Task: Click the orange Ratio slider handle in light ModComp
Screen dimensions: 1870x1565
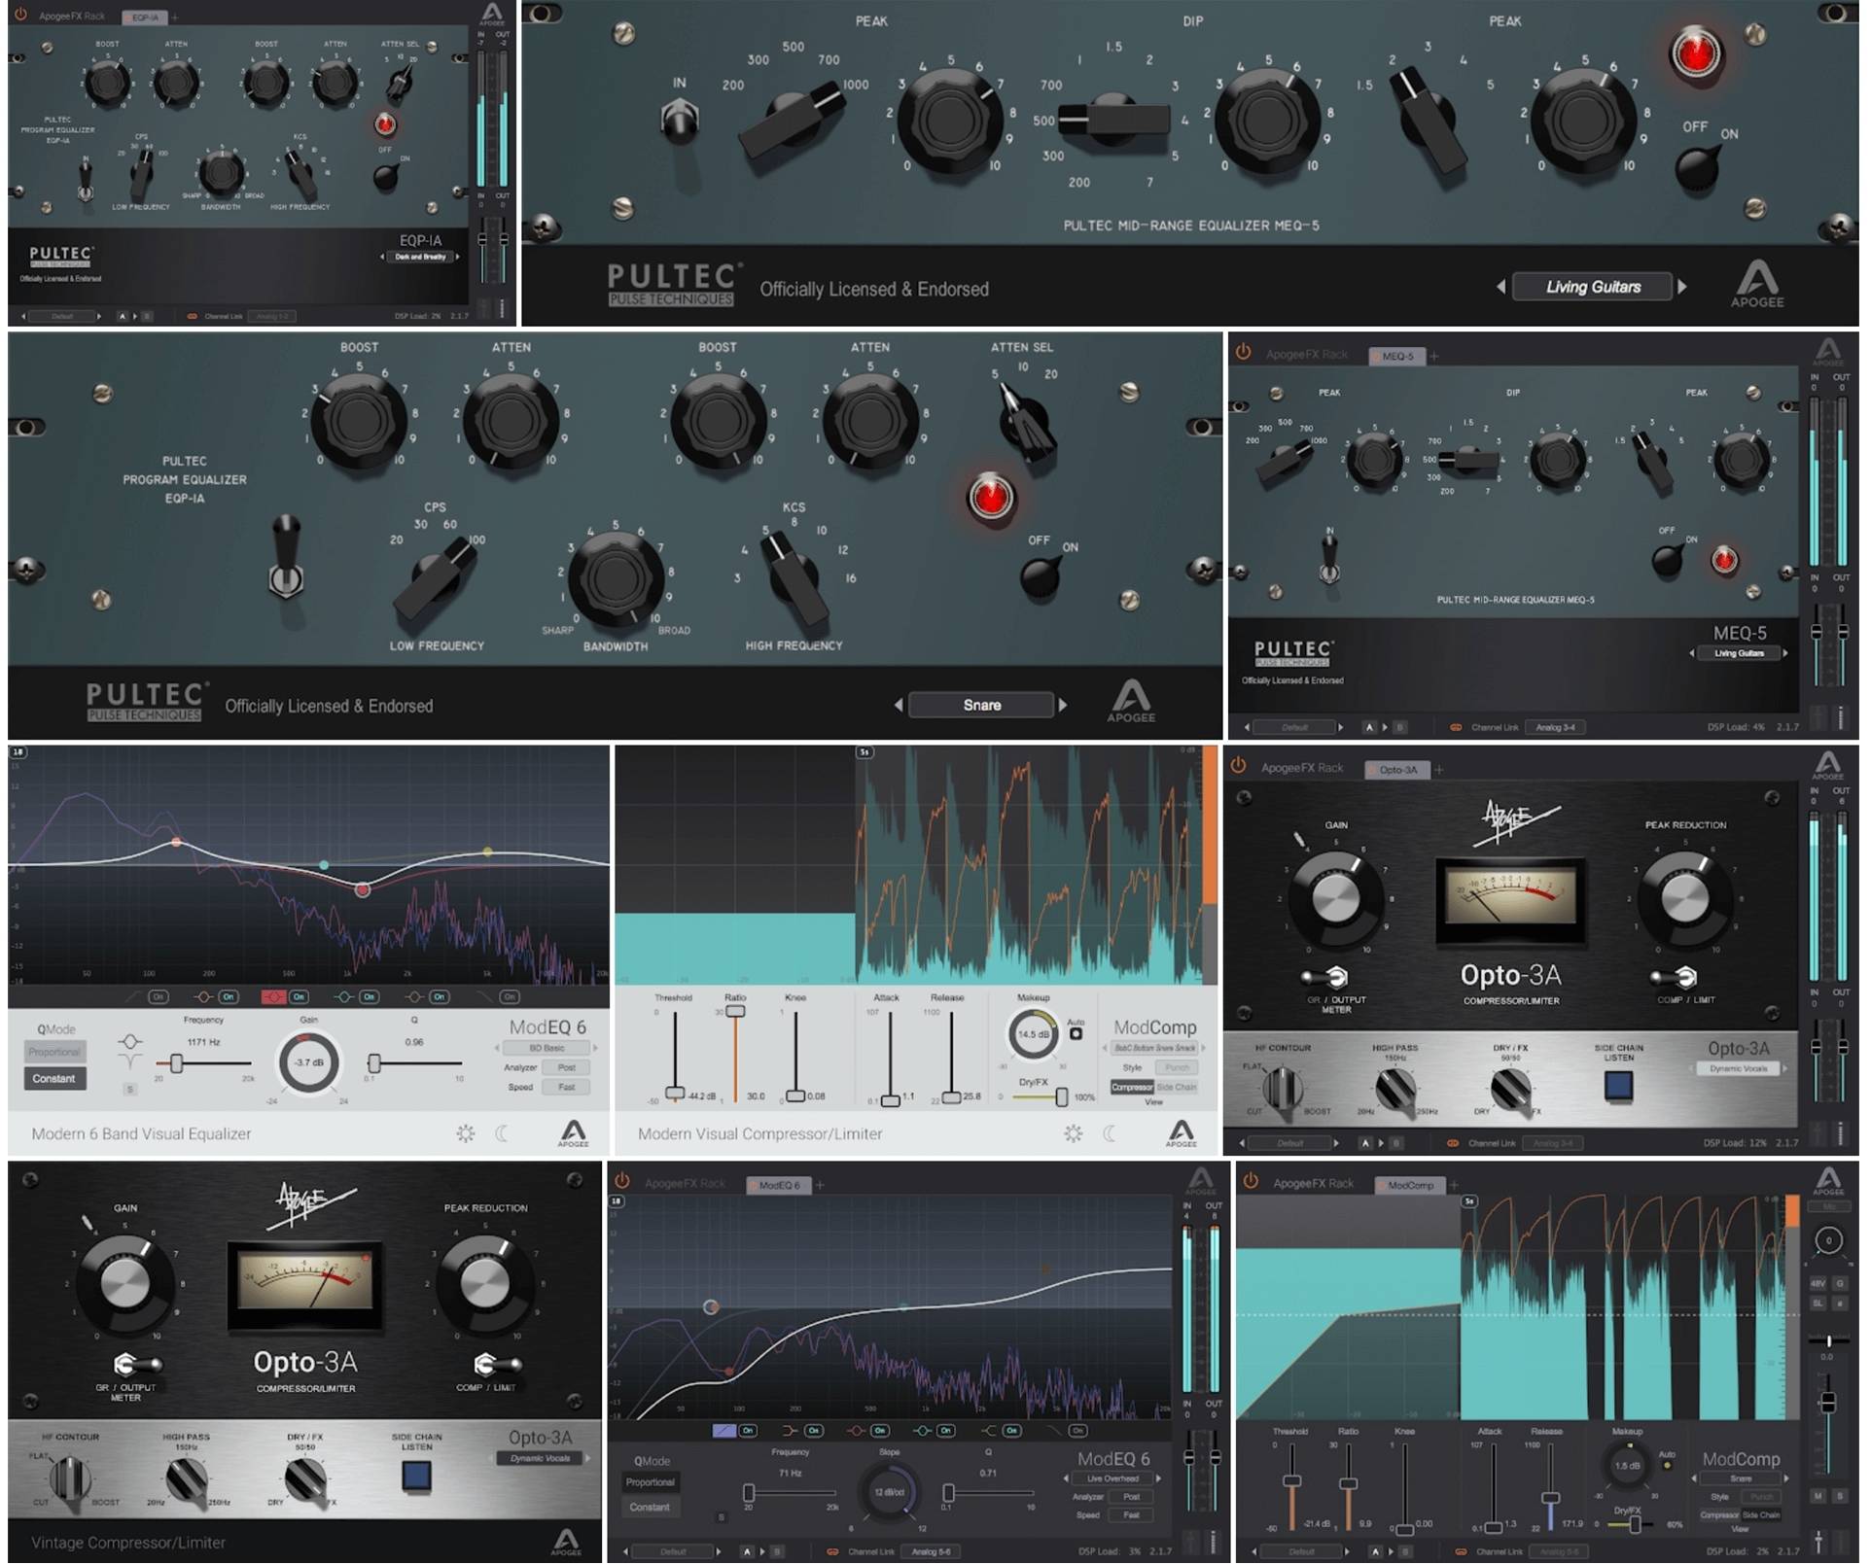Action: [736, 1012]
